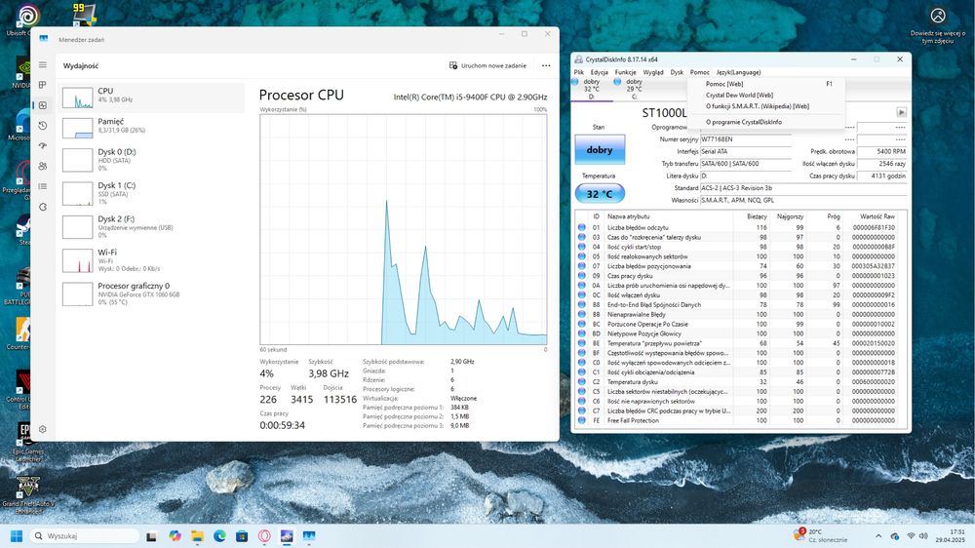Viewport: 975px width, 548px height.
Task: Click the 4131 godzin power-on hours field
Action: coord(881,176)
